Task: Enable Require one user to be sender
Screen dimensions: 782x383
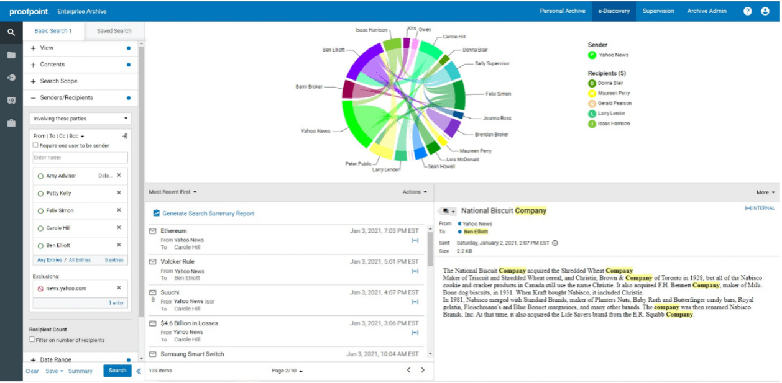Action: coord(35,145)
